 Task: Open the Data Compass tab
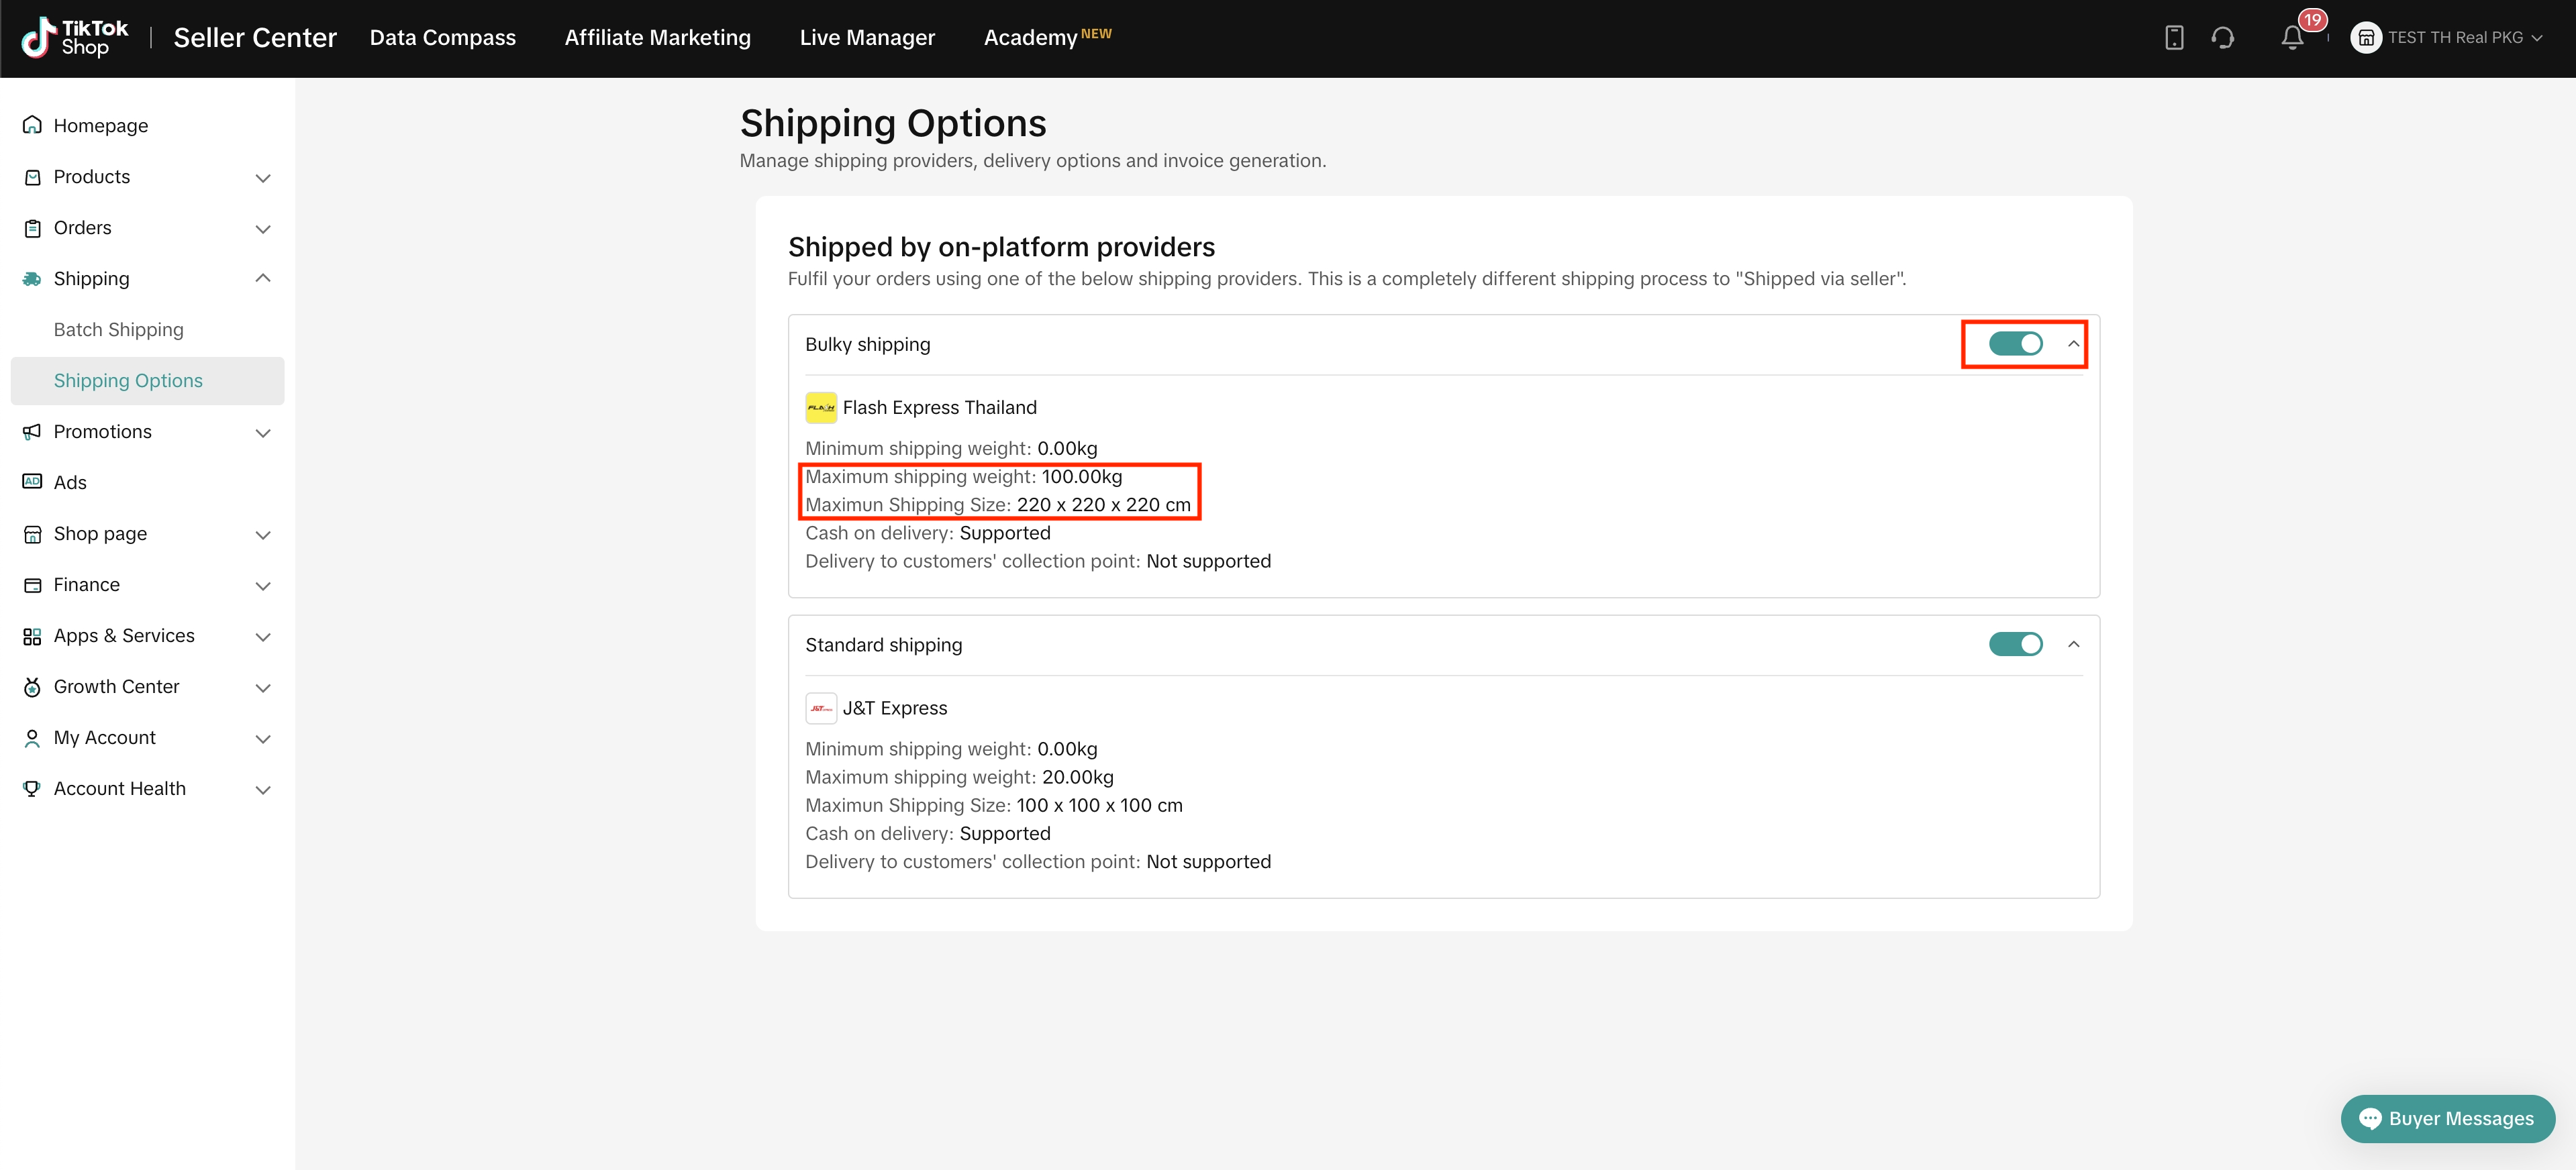coord(442,38)
